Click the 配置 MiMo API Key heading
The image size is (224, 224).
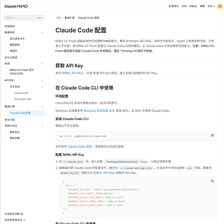(70, 155)
